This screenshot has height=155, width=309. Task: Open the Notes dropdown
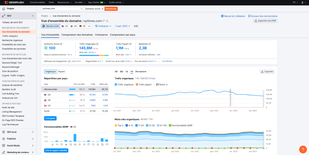click(162, 85)
